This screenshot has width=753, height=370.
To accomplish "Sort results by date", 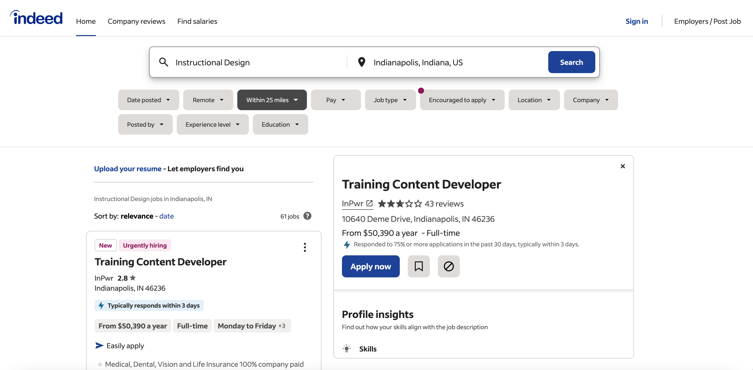I will click(x=166, y=216).
